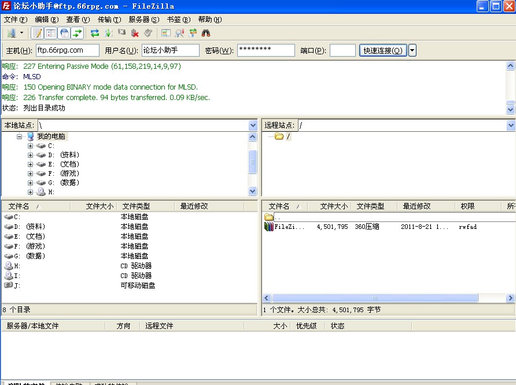Image resolution: width=516 pixels, height=385 pixels.
Task: Click the process transfer queue icon
Action: [x=108, y=33]
